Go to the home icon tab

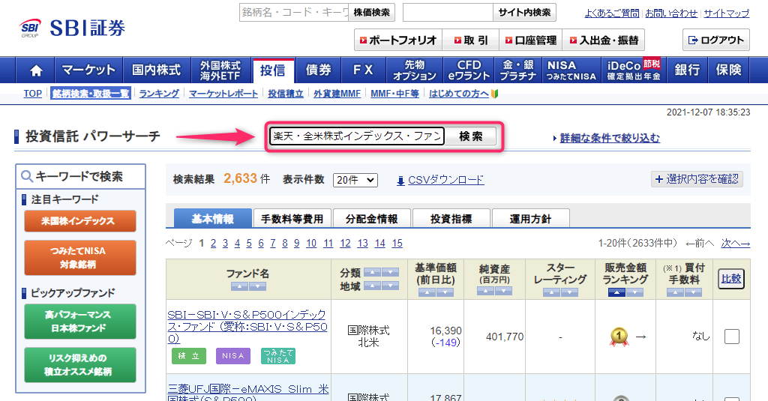coord(36,70)
